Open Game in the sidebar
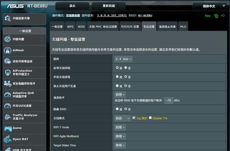This screenshot has height=151, width=230. tap(25, 128)
